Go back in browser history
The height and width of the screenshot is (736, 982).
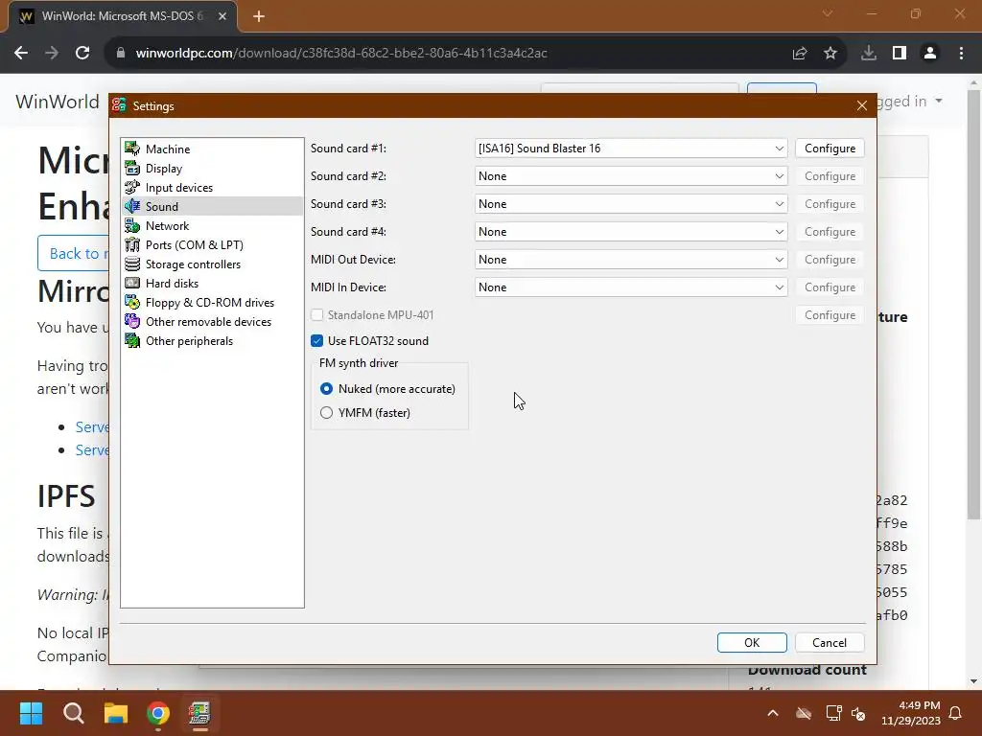[21, 54]
